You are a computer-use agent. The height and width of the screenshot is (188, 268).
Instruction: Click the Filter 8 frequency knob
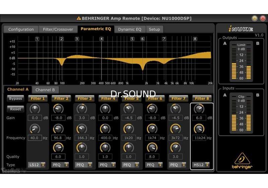199,129
